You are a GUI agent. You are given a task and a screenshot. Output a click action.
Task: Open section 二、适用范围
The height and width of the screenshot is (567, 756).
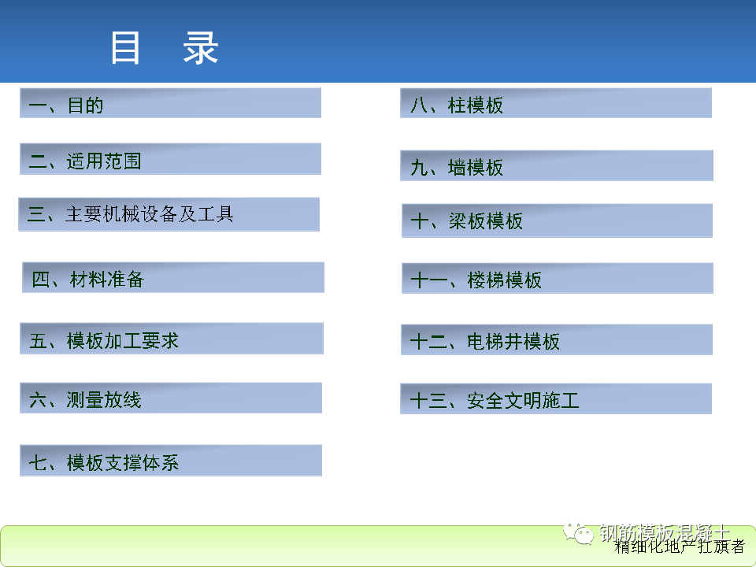[170, 158]
